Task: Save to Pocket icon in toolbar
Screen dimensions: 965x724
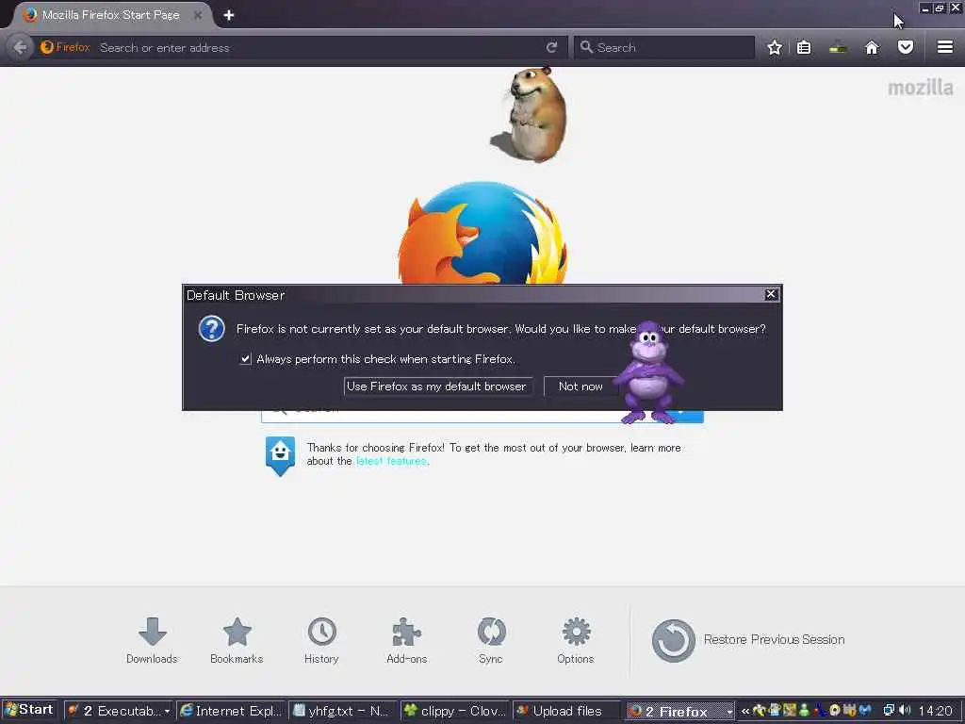Action: click(x=906, y=47)
